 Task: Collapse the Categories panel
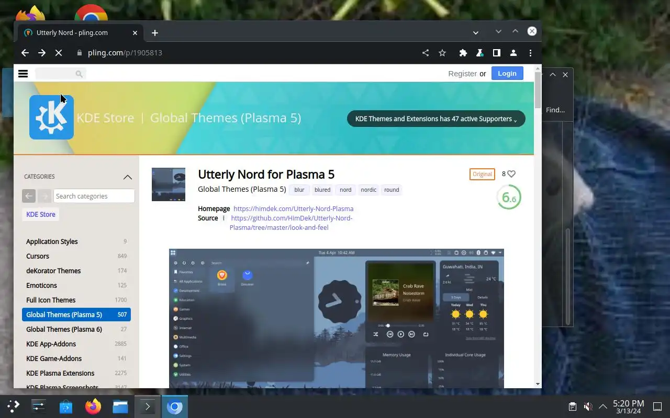tap(127, 177)
